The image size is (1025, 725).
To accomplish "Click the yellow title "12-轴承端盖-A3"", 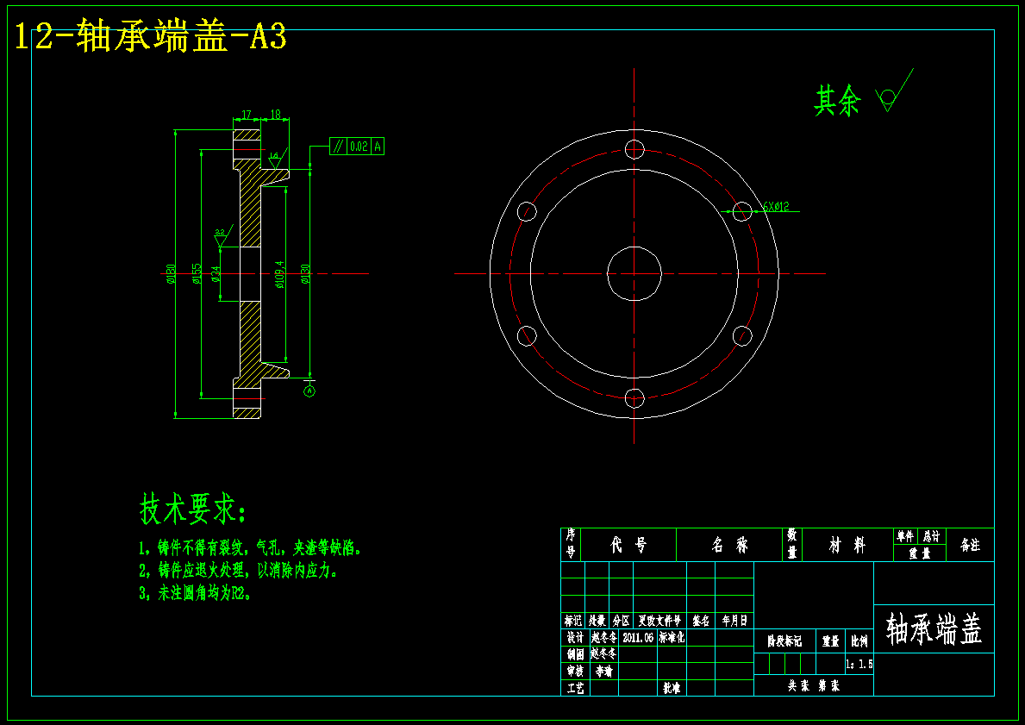I will pos(150,36).
